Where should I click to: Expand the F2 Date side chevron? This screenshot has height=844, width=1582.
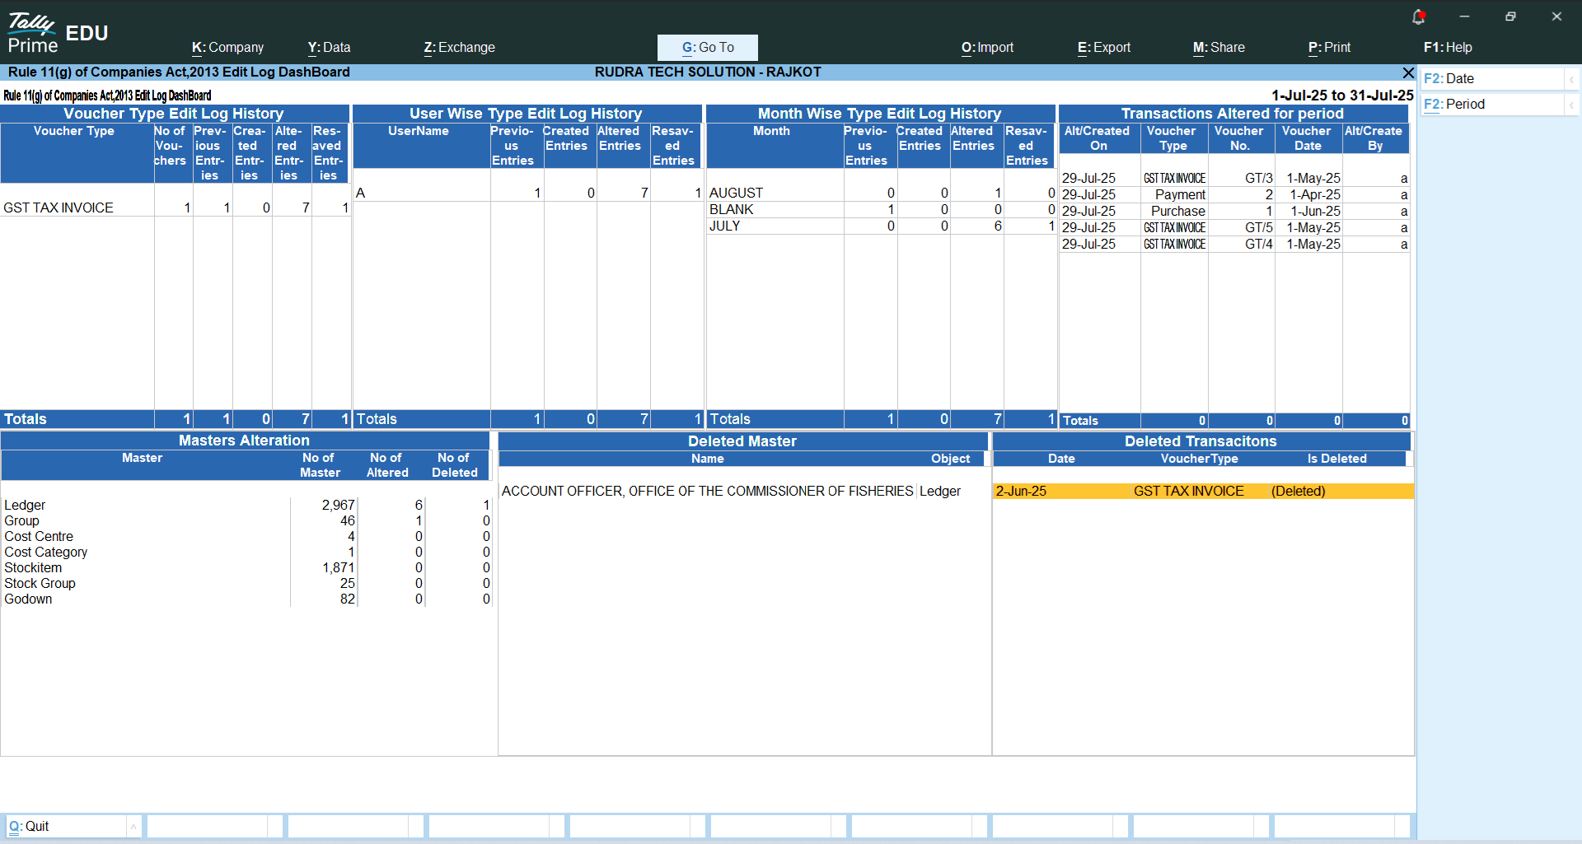pyautogui.click(x=1571, y=79)
